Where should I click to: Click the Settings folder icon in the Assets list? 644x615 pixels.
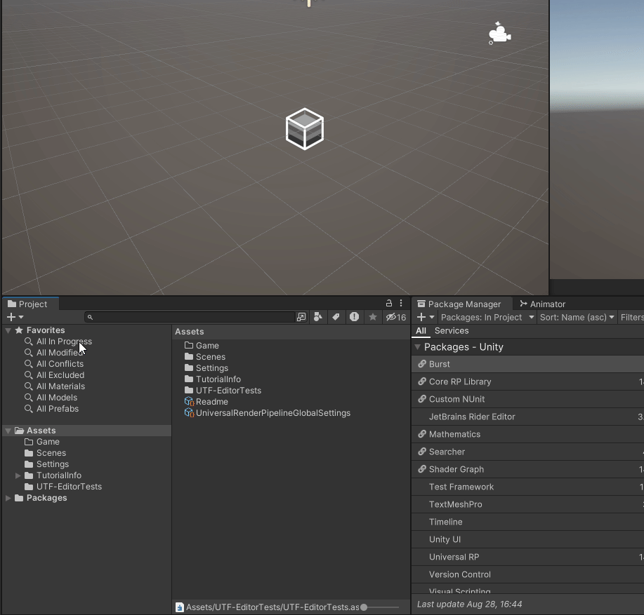(189, 367)
